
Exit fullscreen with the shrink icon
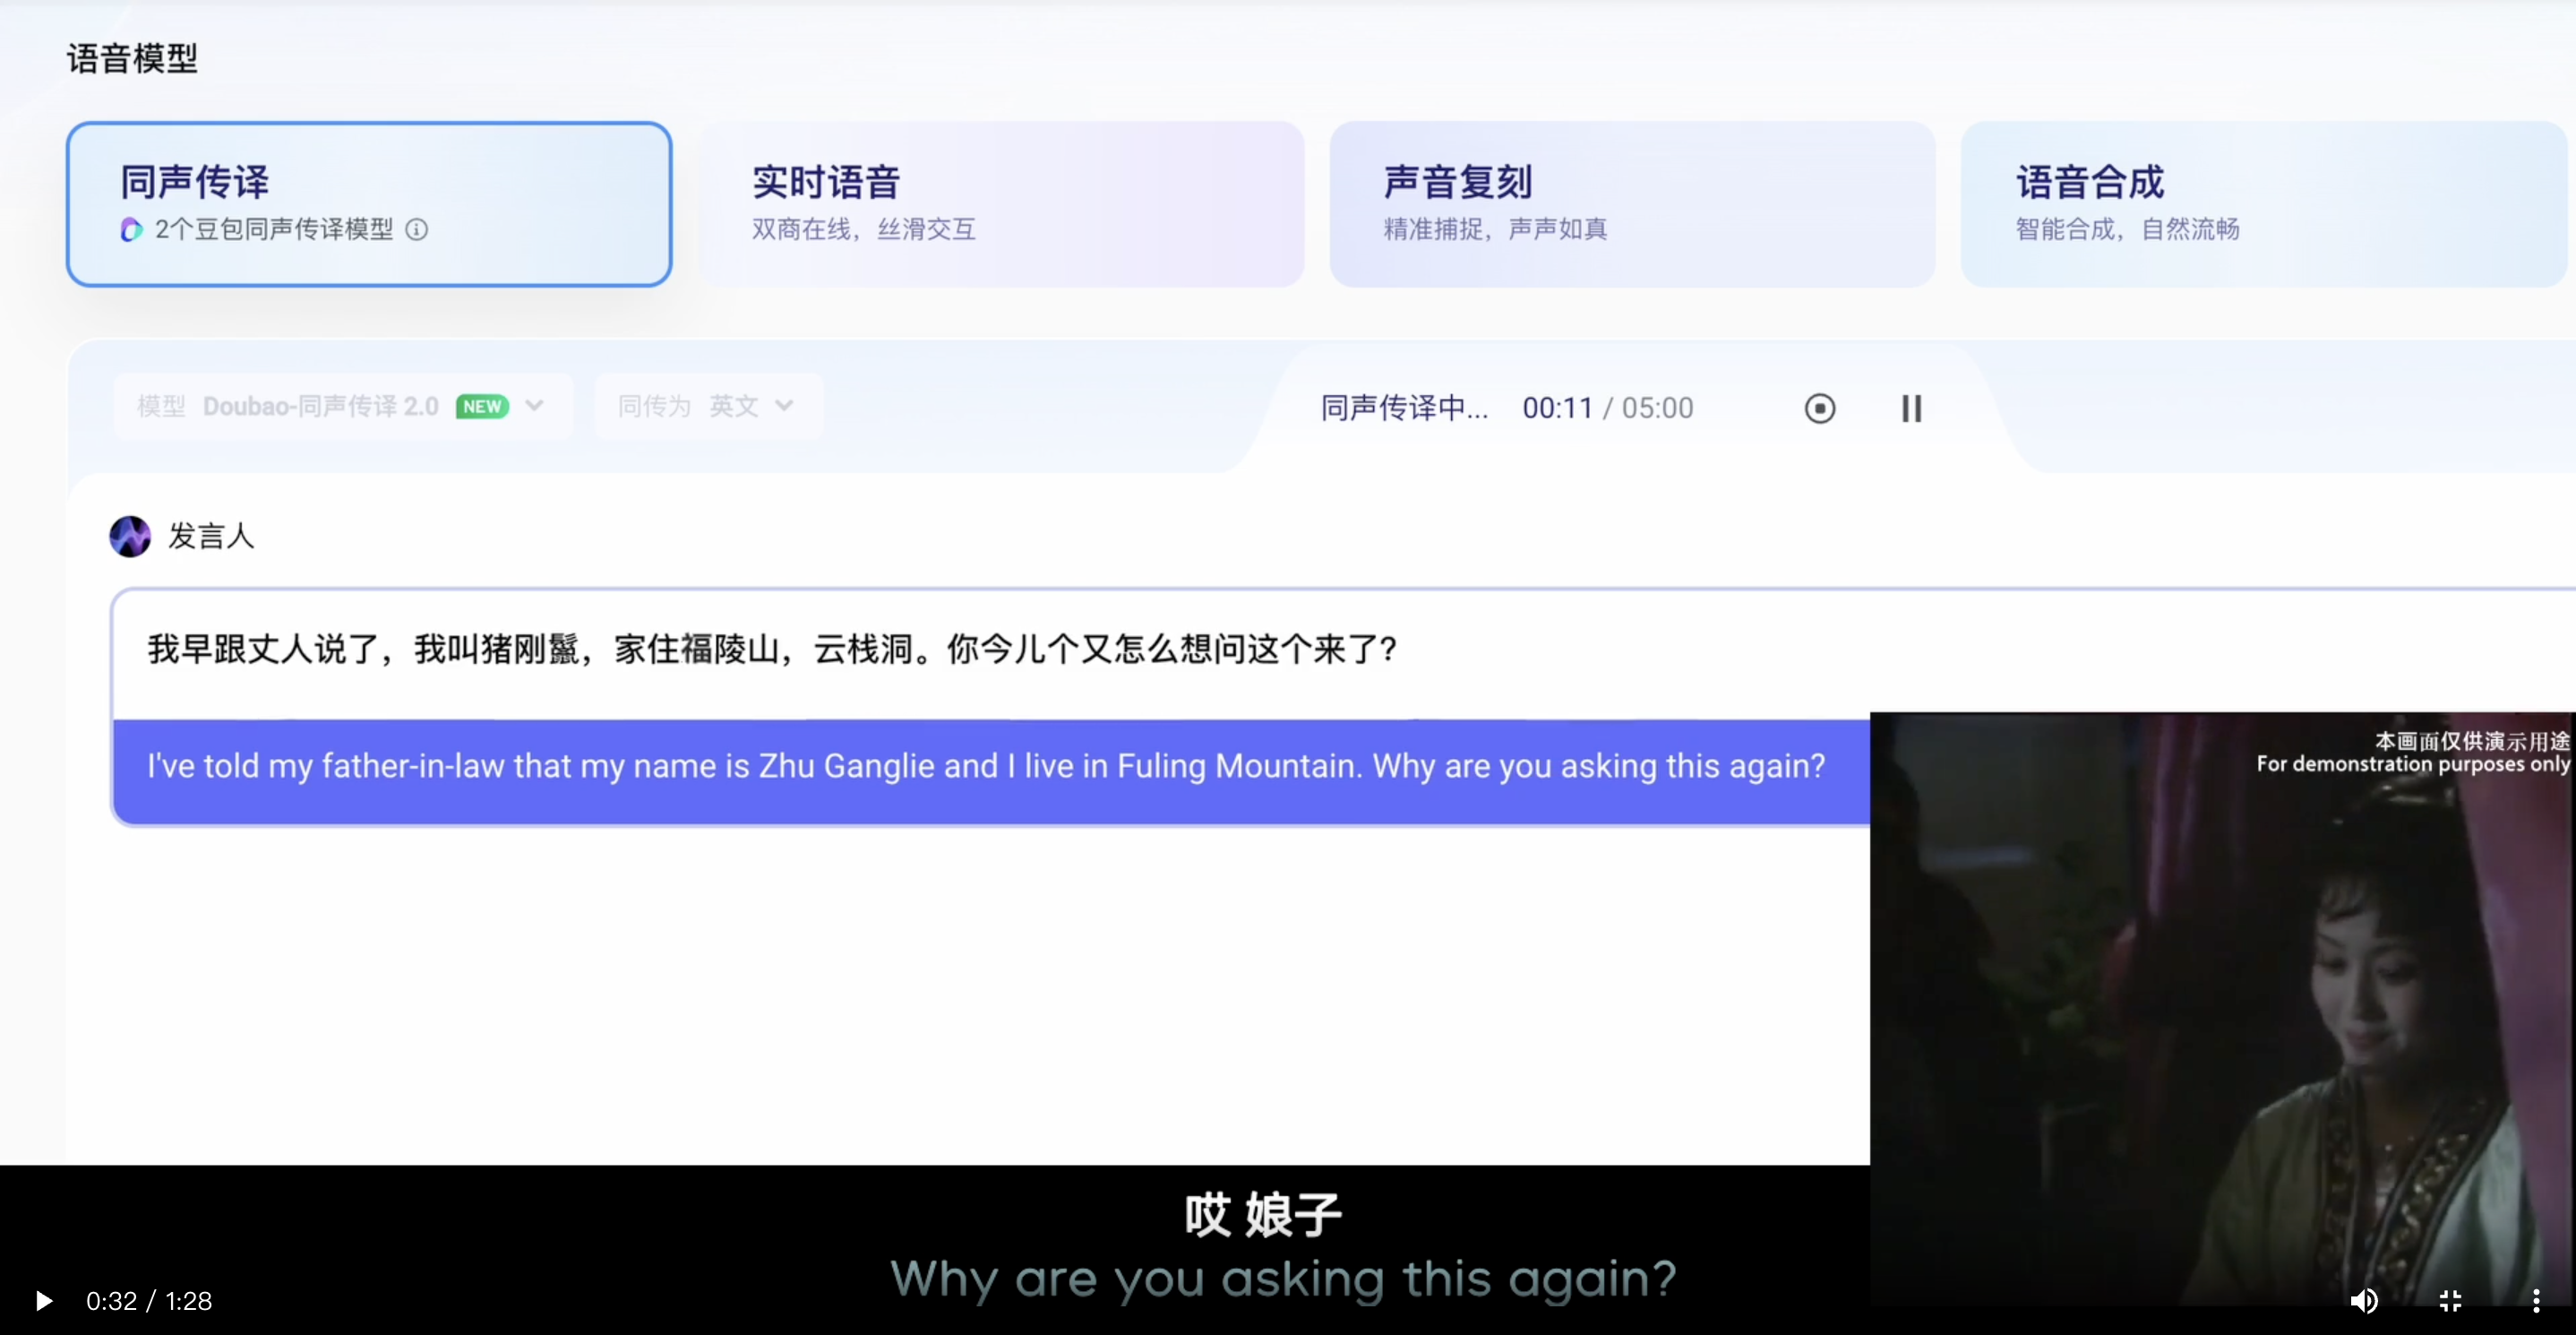(x=2450, y=1300)
